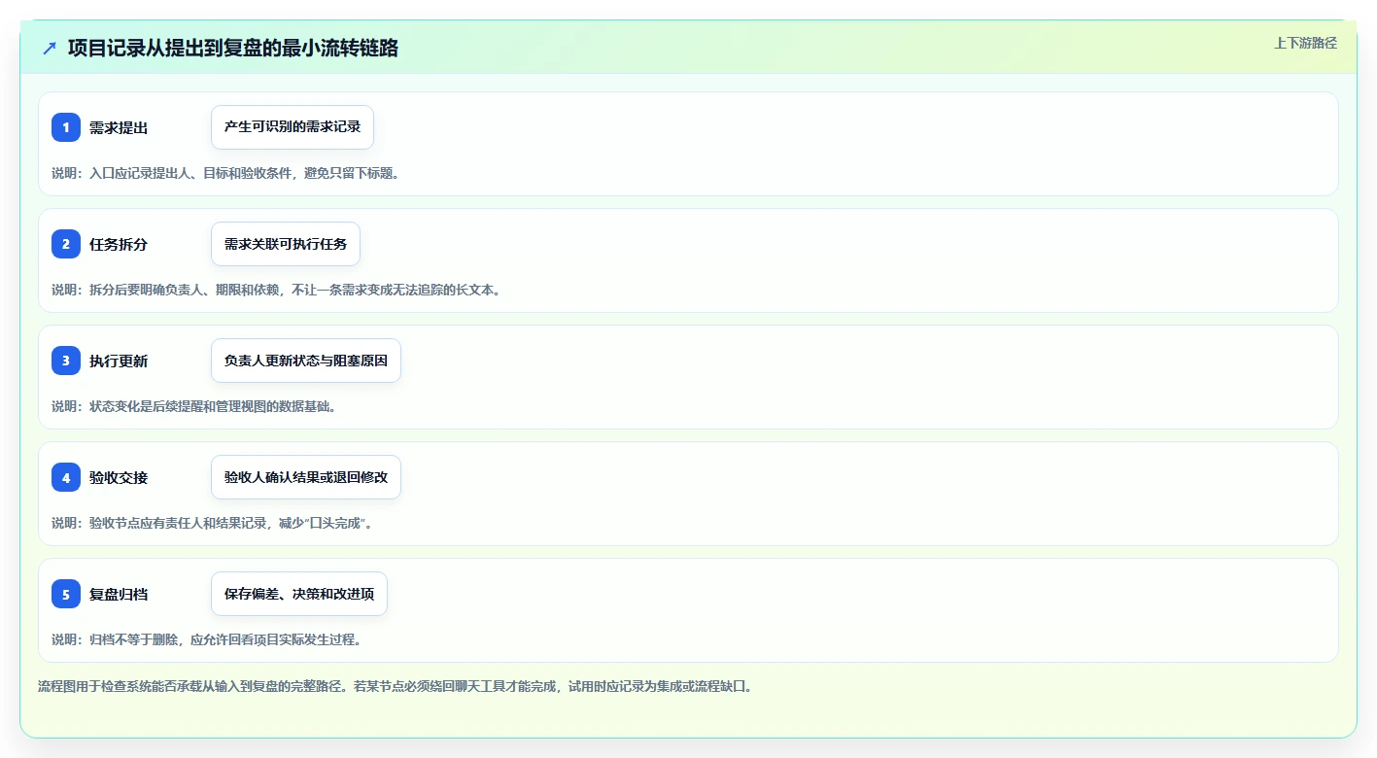Click the footer paragraph starting 流程图用于检查系统
The image size is (1377, 758).
click(395, 686)
